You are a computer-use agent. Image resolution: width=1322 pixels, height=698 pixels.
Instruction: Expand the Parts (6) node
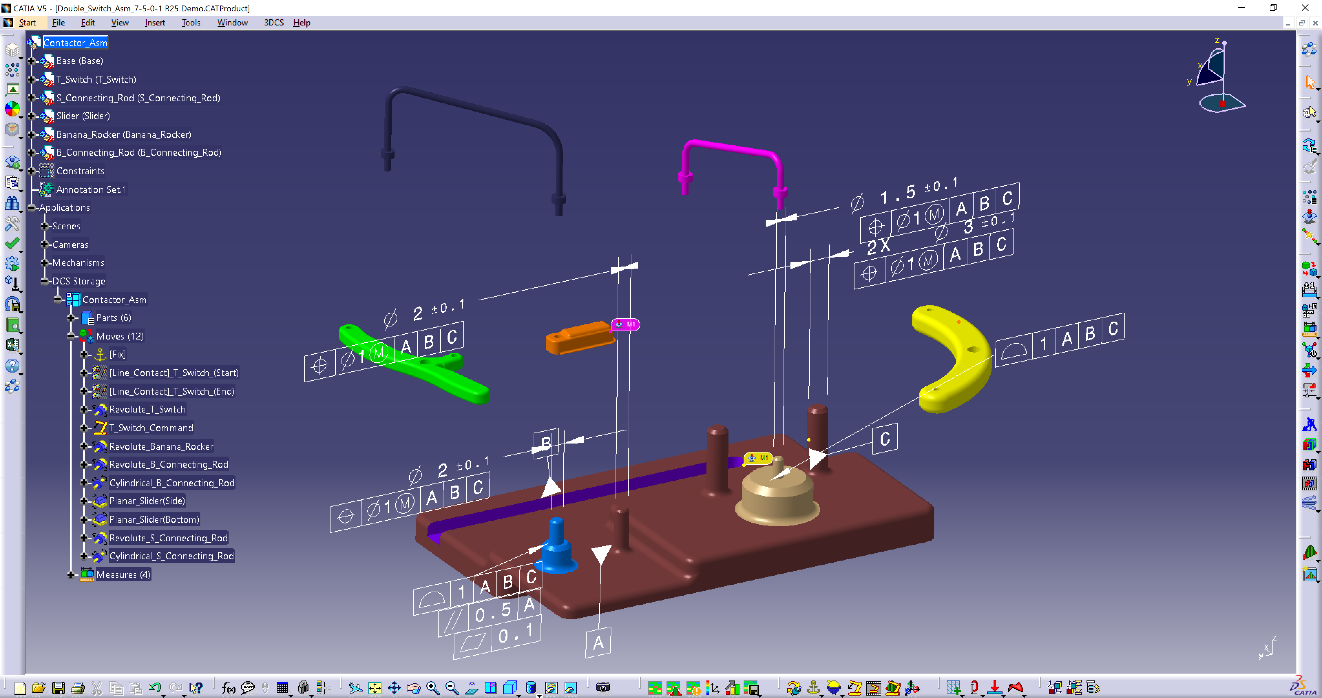click(x=71, y=318)
